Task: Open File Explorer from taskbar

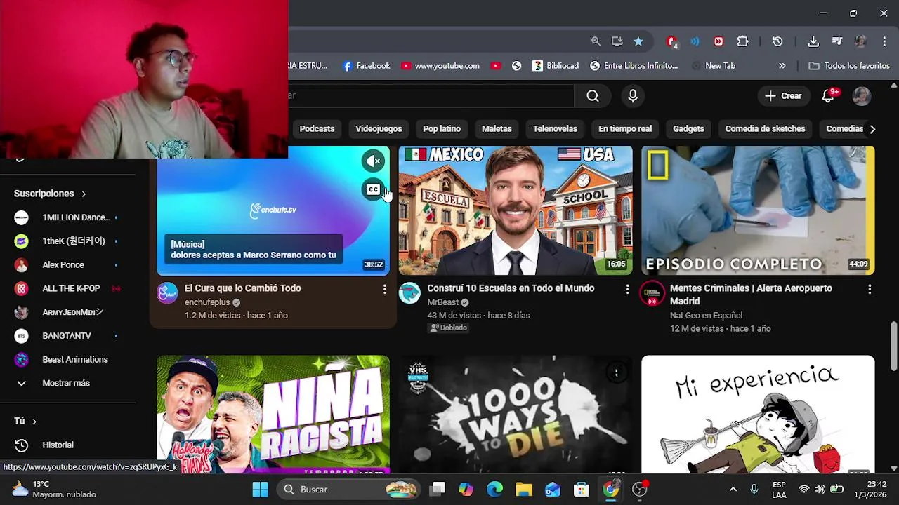Action: click(x=524, y=490)
